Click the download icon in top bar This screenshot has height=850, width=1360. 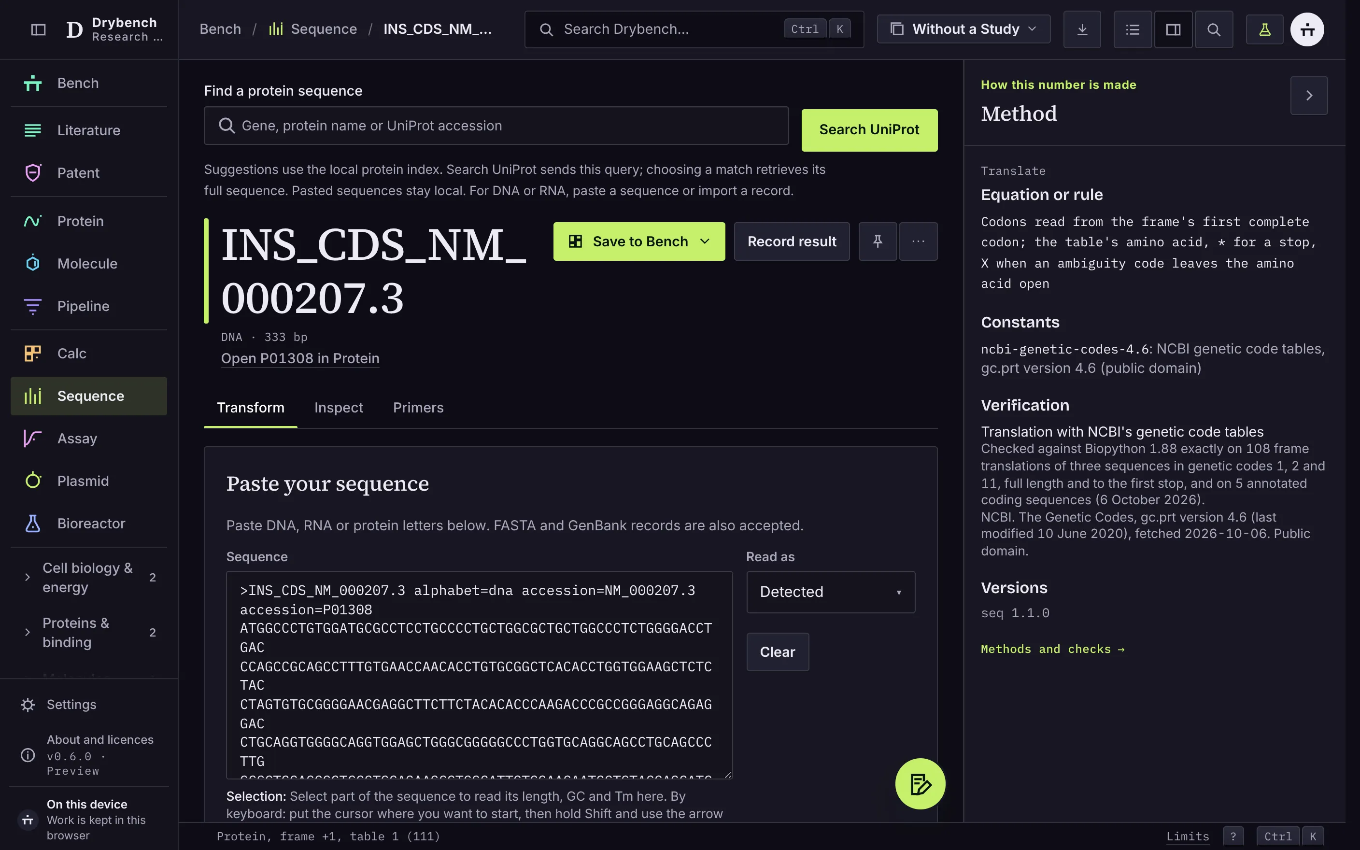click(1082, 29)
